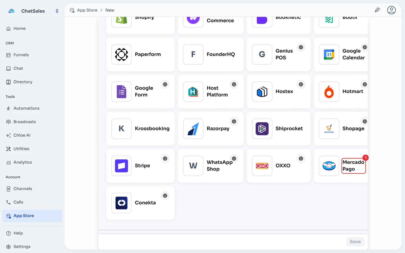
Task: Open Automations tool
Action: click(32, 108)
